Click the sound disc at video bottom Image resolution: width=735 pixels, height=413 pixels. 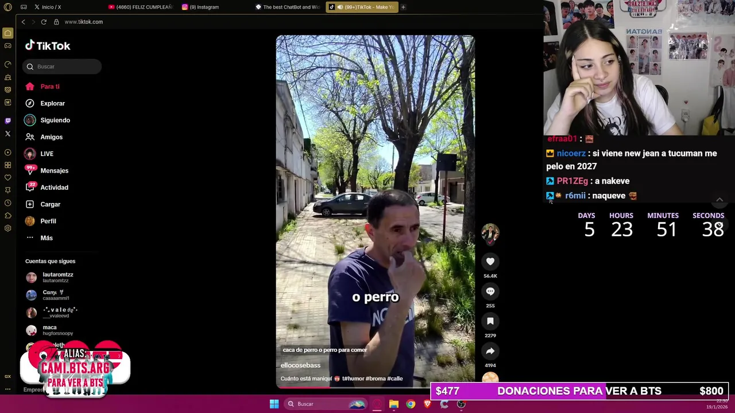490,378
